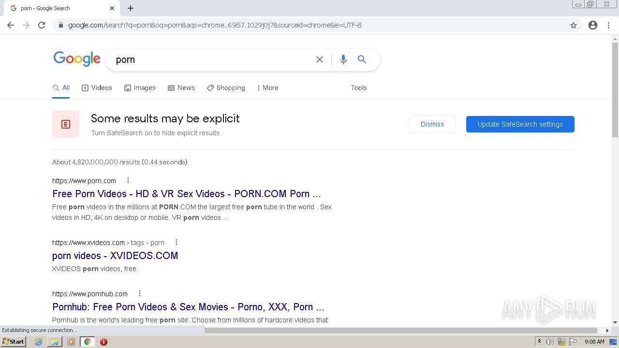Switch to the News tab
This screenshot has height=348, width=619.
[x=181, y=87]
